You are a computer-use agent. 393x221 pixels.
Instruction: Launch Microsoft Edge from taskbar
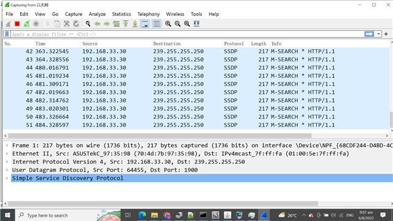tap(142, 215)
